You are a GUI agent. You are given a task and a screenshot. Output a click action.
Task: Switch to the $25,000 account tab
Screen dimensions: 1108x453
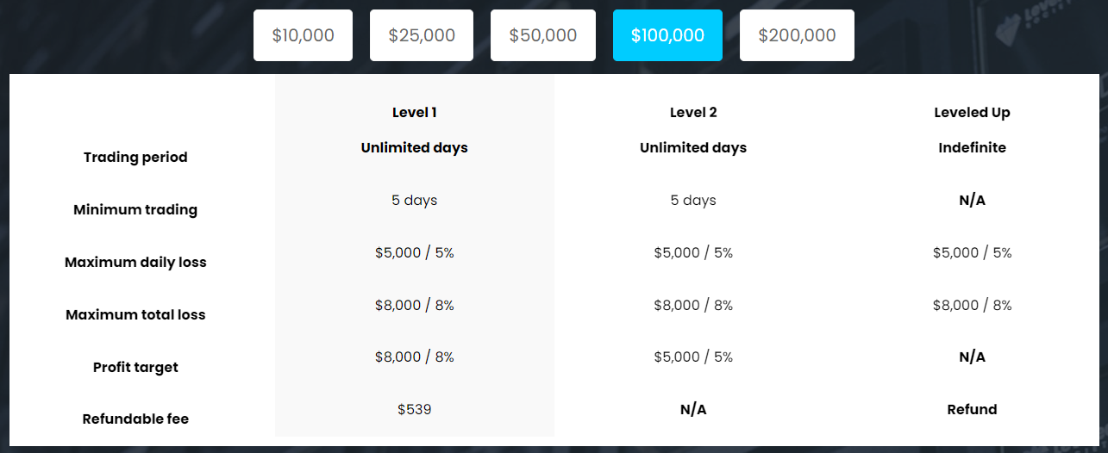click(422, 35)
